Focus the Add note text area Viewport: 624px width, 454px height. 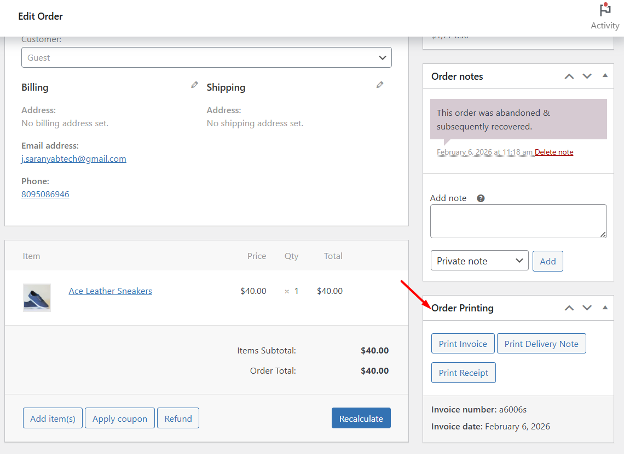(x=518, y=221)
